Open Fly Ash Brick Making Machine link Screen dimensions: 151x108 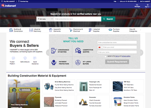64,85
